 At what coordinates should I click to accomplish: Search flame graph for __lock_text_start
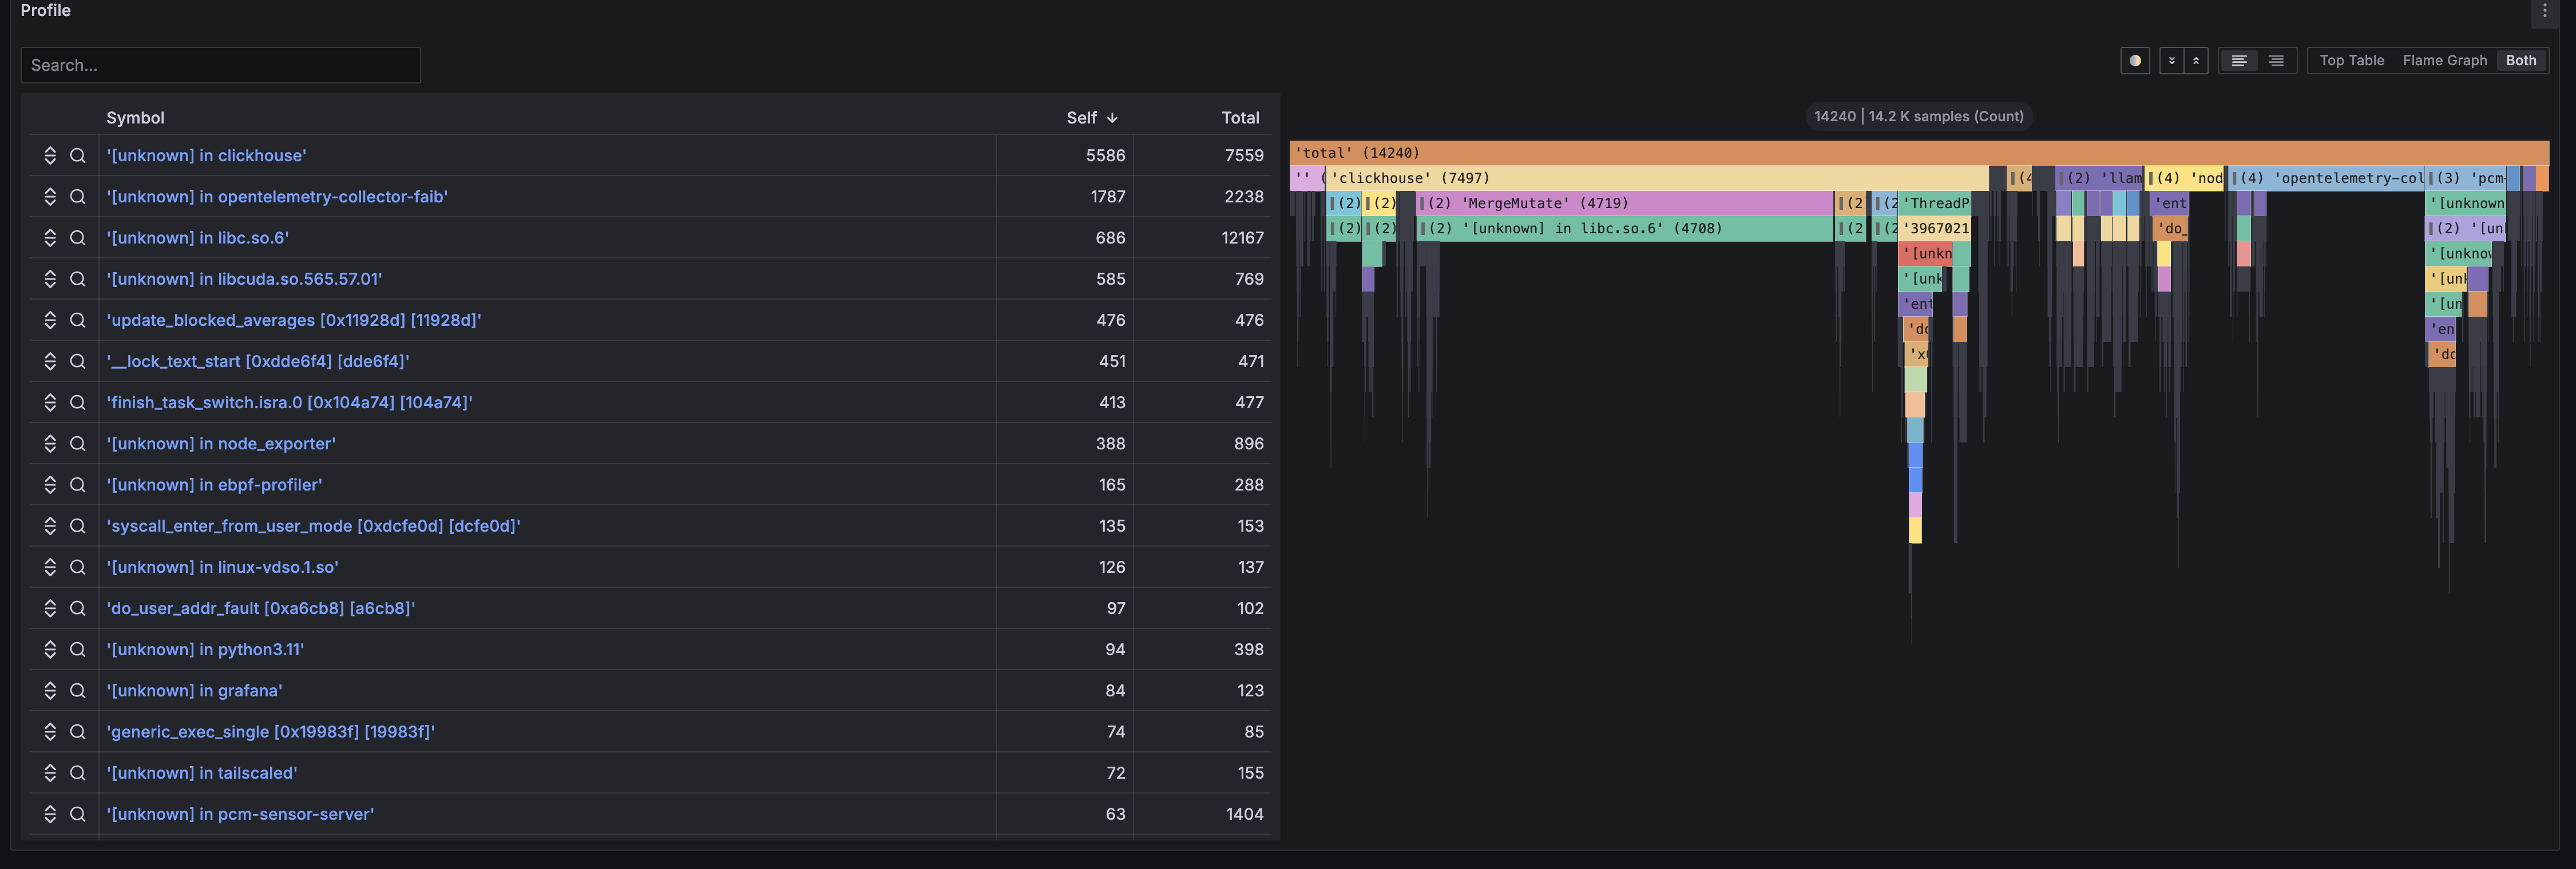coord(77,361)
